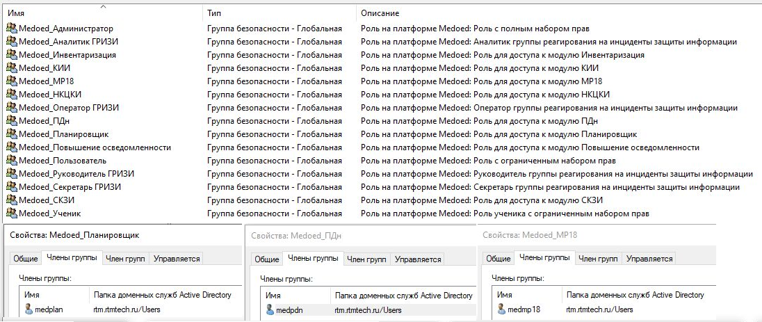Click the group icon beside Medoed_НКЦКИ
The height and width of the screenshot is (322, 762).
12,95
